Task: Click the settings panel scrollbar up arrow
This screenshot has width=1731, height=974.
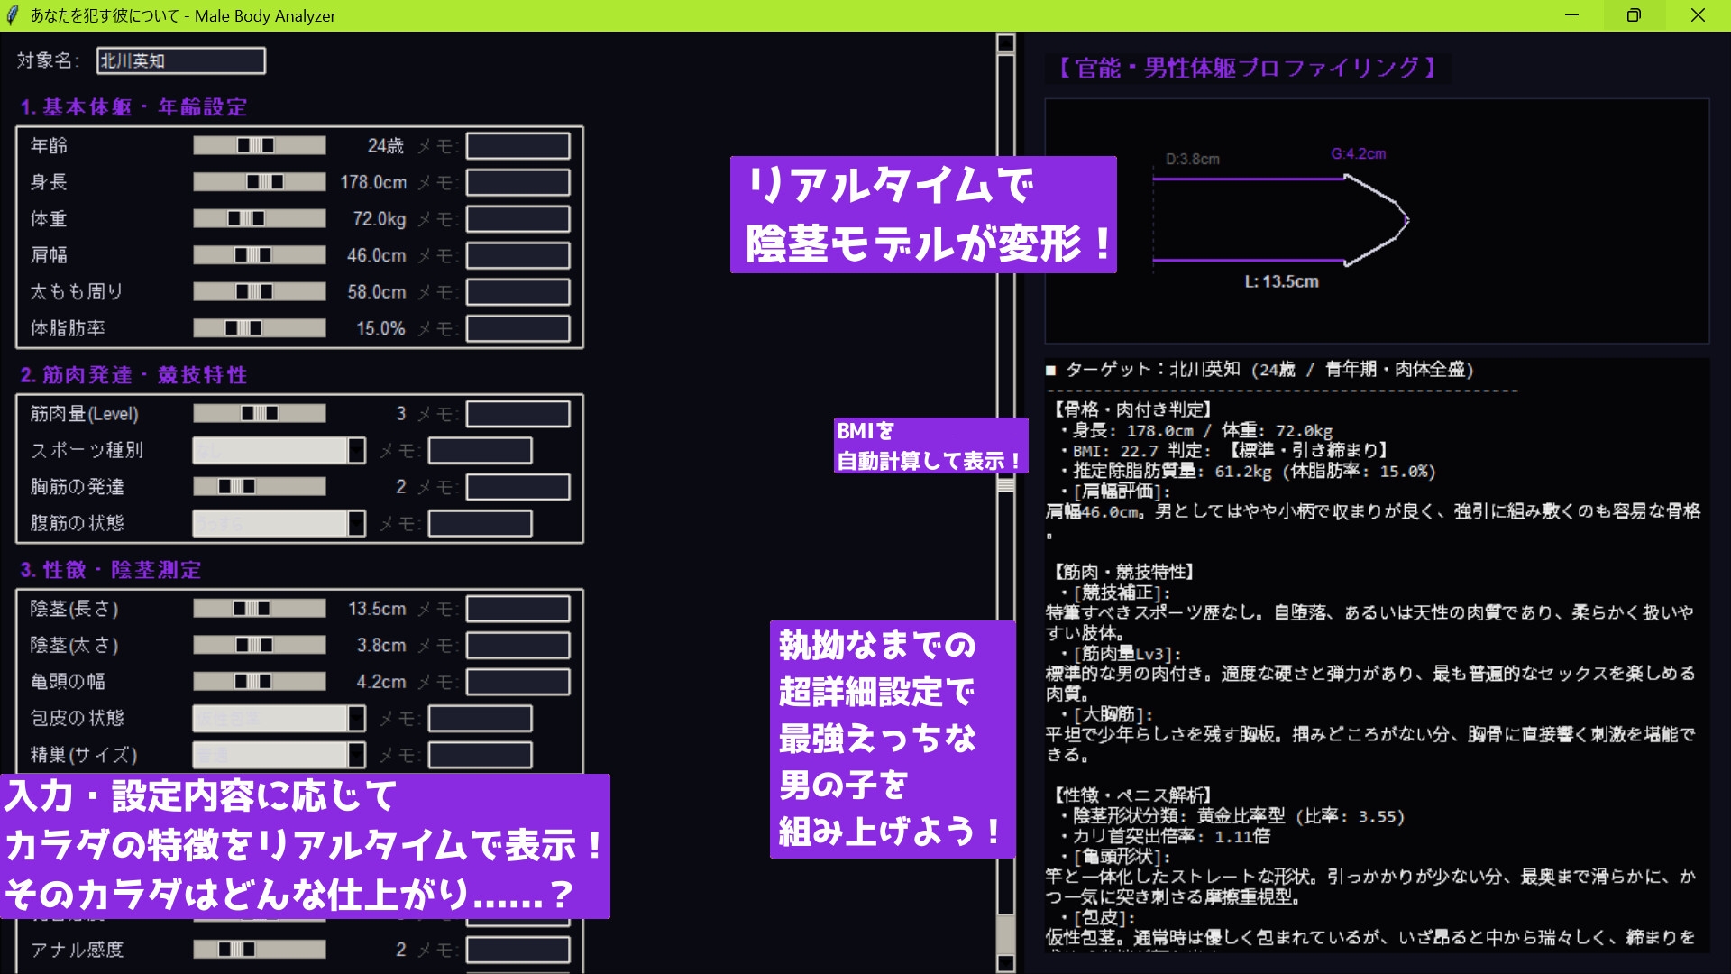Action: [1006, 43]
